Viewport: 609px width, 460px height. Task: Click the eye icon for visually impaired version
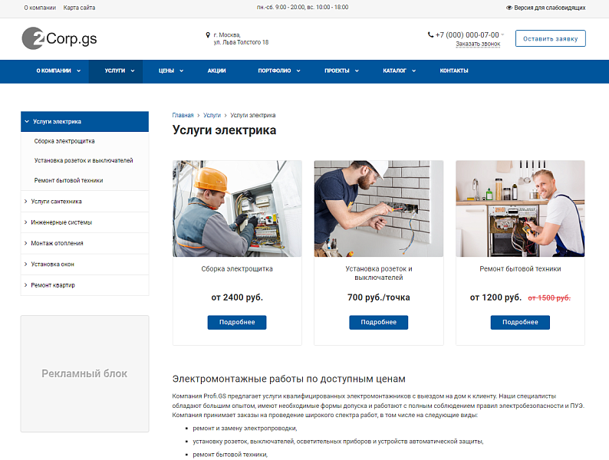(x=509, y=8)
